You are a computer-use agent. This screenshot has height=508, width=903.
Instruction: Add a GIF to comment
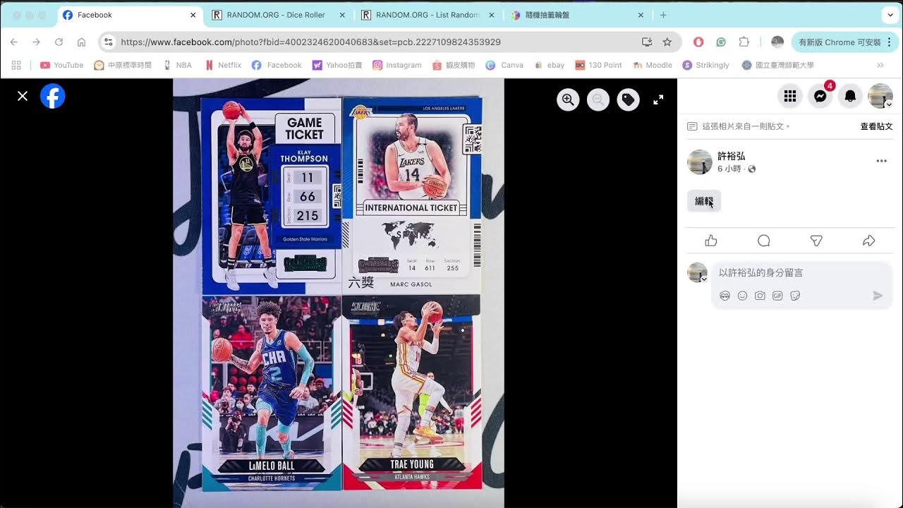(x=777, y=296)
